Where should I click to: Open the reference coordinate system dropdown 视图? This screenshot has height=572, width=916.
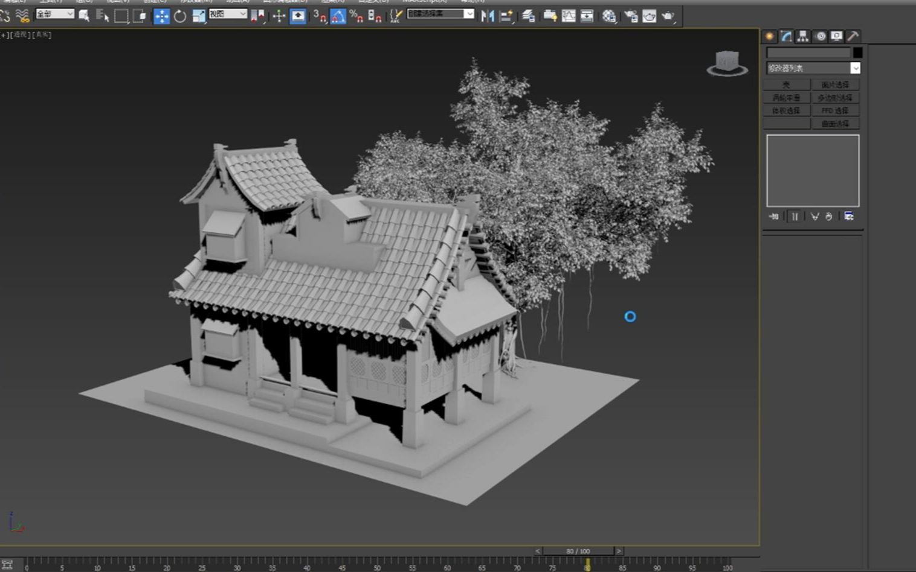pyautogui.click(x=228, y=14)
